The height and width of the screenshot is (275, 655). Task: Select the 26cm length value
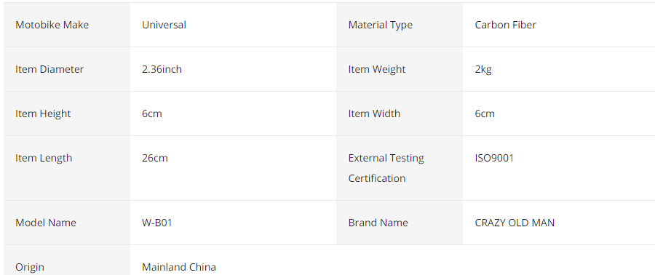[x=155, y=158]
